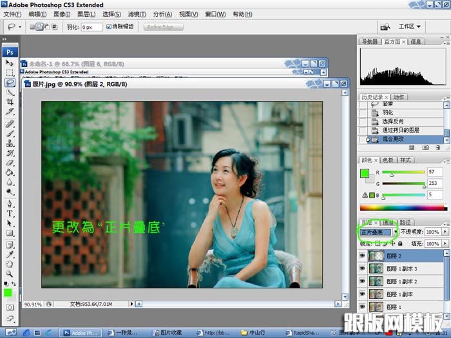Switch to the 路径 tab
The image size is (451, 338).
point(405,222)
